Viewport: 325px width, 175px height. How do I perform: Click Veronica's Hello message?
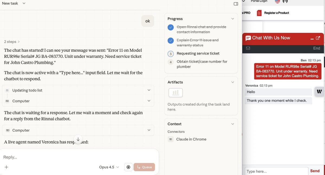tap(278, 92)
